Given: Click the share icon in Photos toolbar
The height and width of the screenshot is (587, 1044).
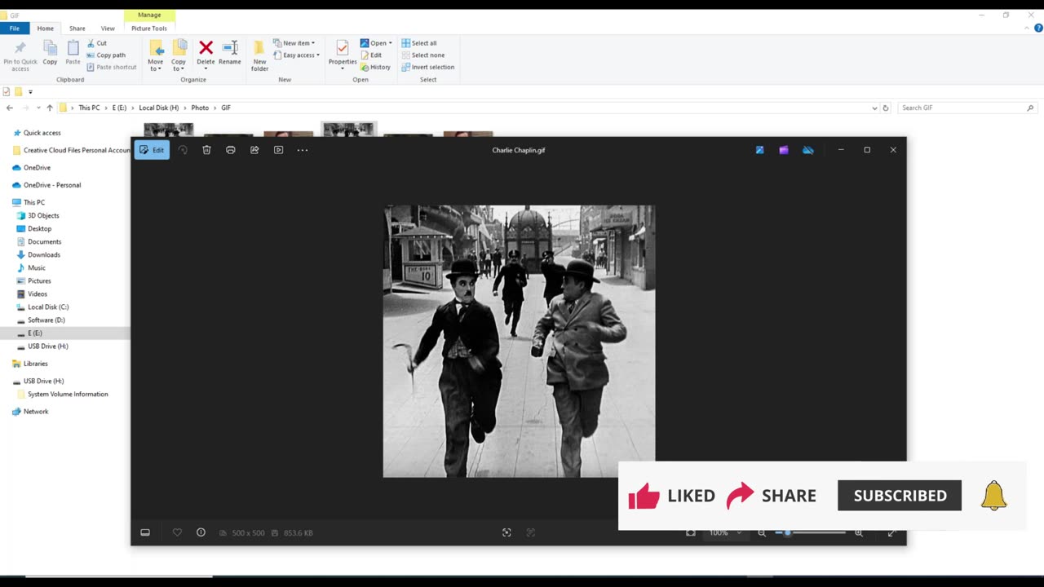Looking at the screenshot, I should (x=254, y=150).
